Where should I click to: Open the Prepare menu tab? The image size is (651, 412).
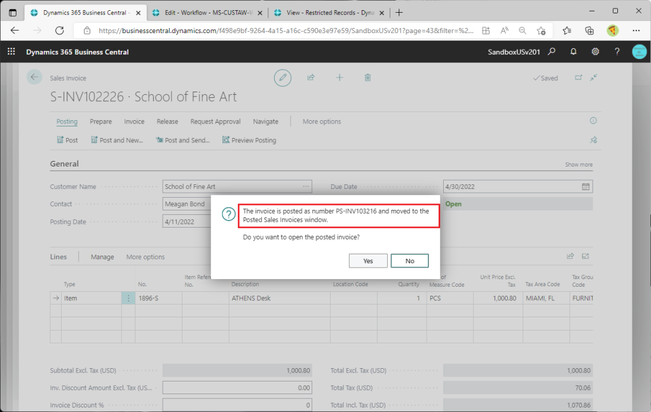click(101, 121)
